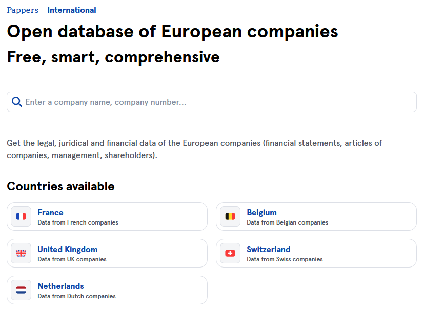Click 'Data from French companies' card text
This screenshot has height=312, width=424.
pos(78,222)
